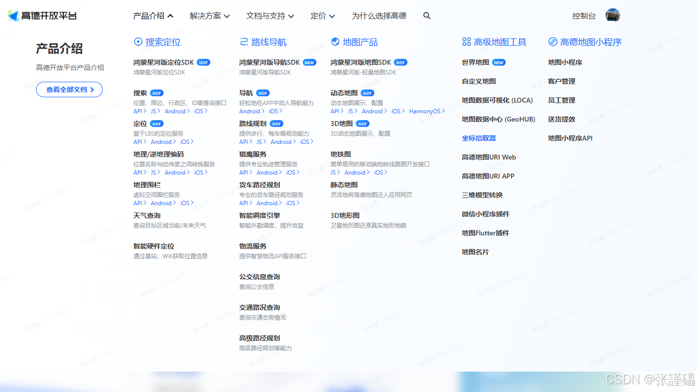Click the 高级地图工具 grid icon

[x=466, y=42]
